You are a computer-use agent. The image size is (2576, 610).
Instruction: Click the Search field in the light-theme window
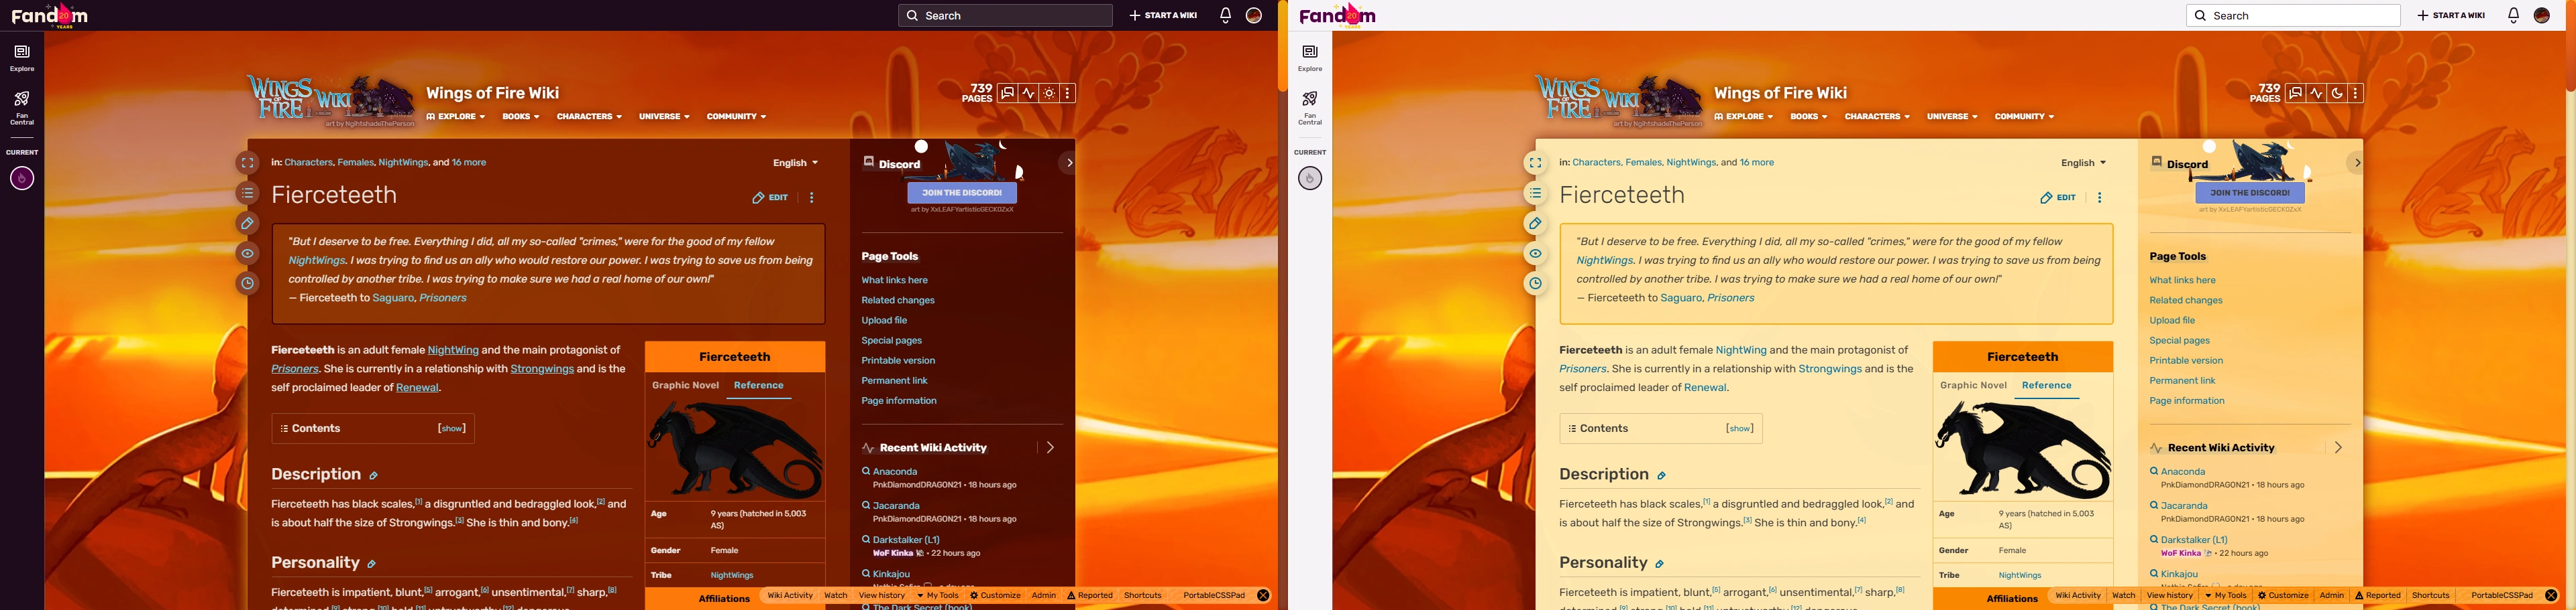(2293, 15)
